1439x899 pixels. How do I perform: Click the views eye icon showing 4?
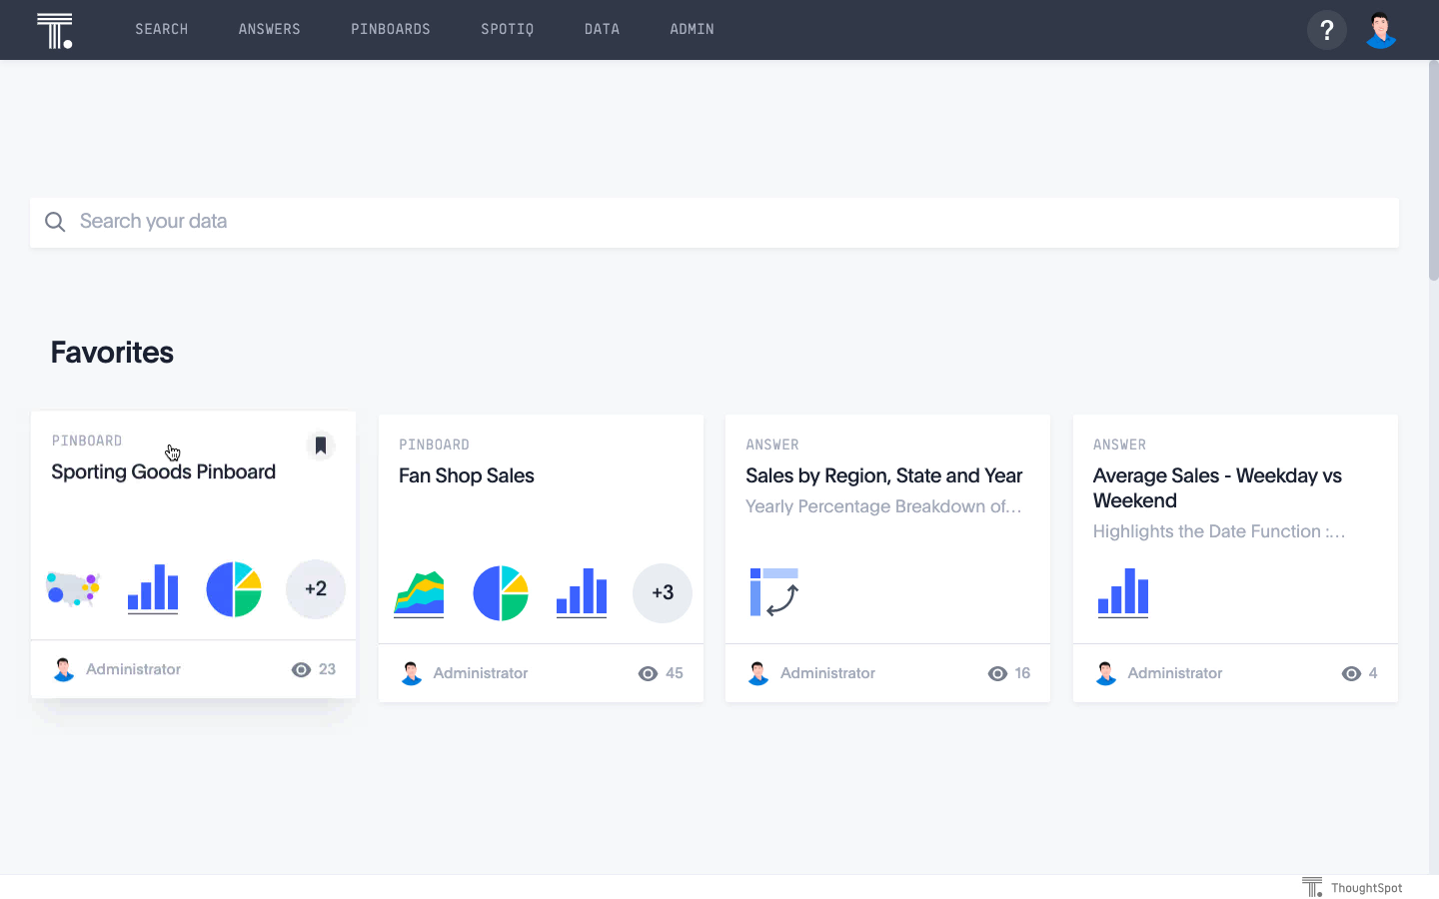pyautogui.click(x=1351, y=674)
